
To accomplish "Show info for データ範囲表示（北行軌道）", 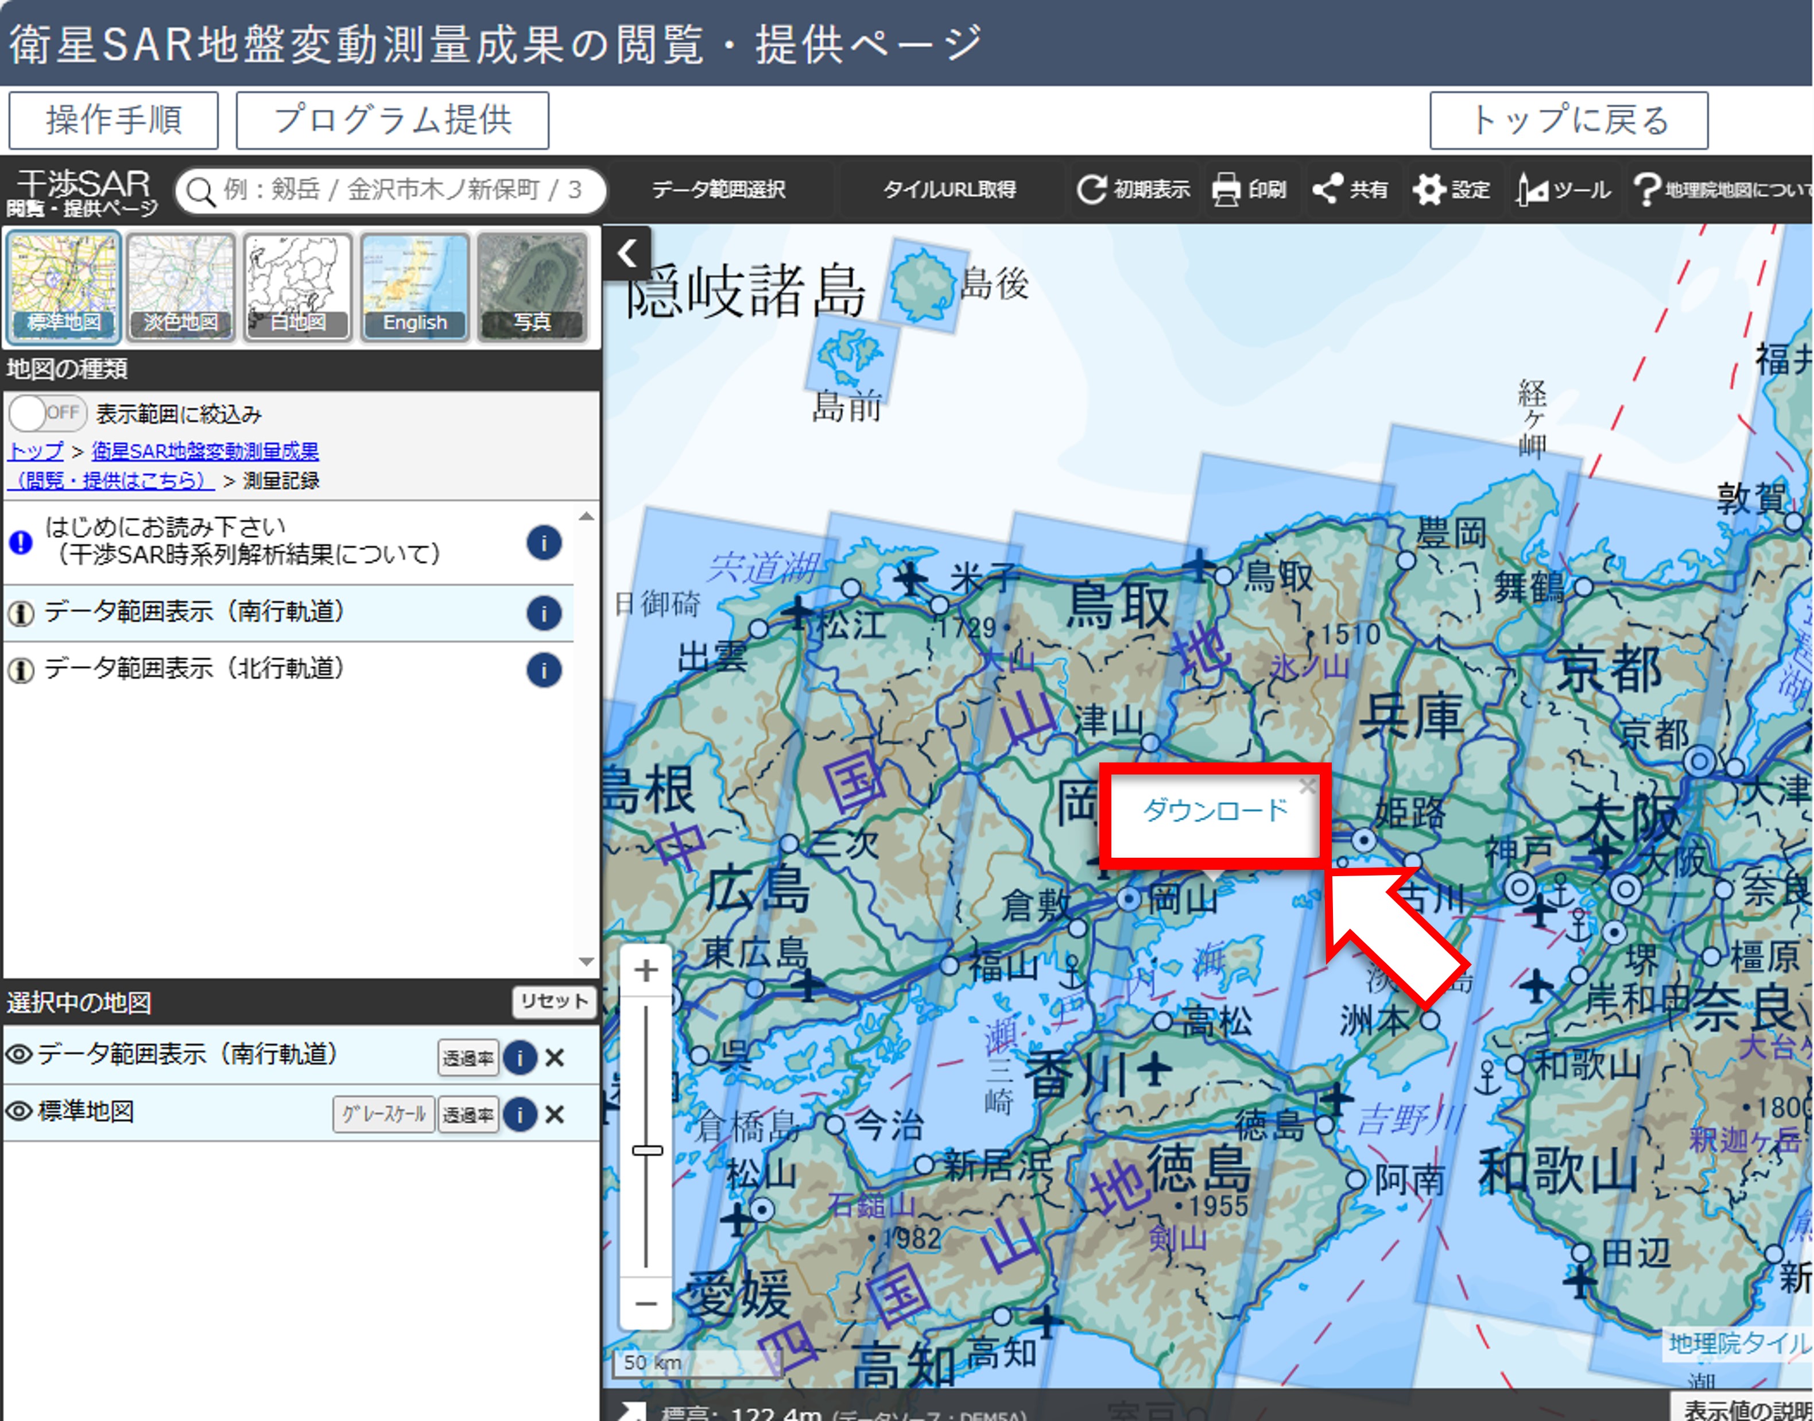I will [x=544, y=669].
